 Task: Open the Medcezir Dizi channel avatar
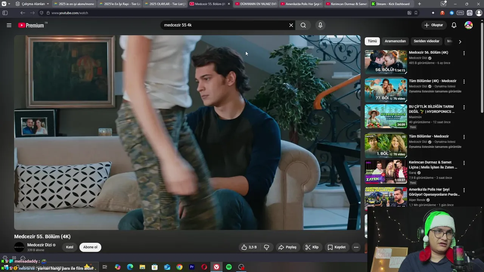pos(19,247)
